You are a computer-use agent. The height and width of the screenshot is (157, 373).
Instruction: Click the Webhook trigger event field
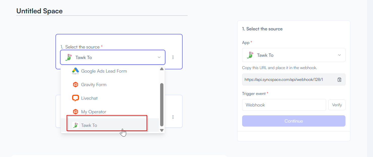click(284, 105)
